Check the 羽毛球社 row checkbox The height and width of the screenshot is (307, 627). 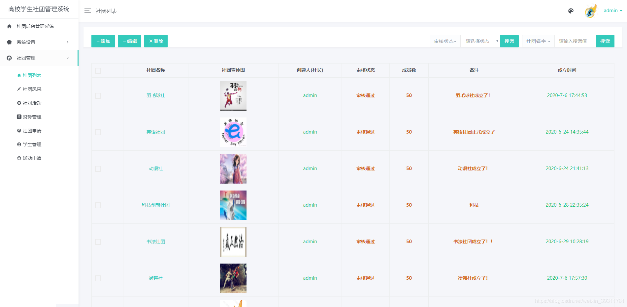point(98,96)
